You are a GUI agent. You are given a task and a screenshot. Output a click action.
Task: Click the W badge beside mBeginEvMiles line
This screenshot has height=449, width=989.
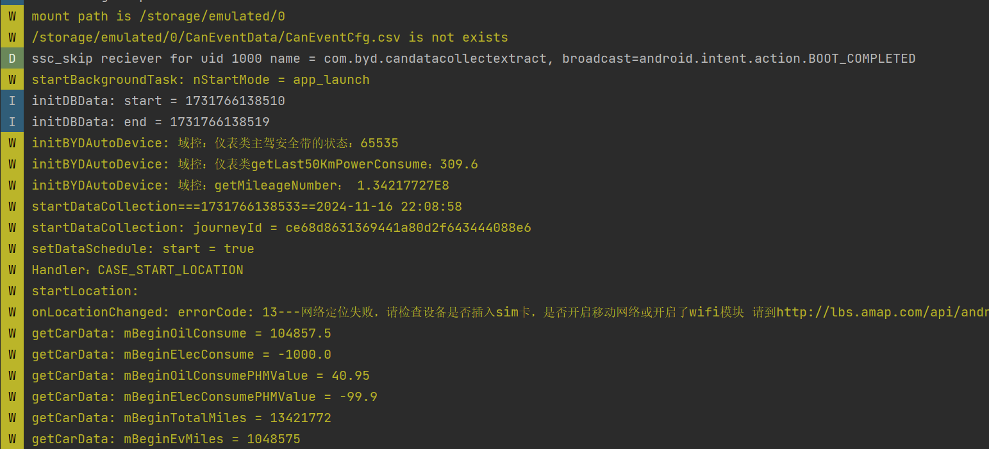pyautogui.click(x=12, y=439)
